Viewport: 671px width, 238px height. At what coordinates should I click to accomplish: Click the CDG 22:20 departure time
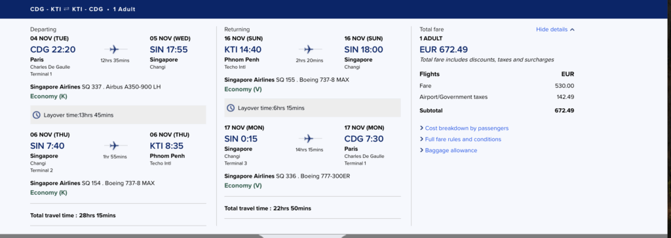tap(52, 49)
